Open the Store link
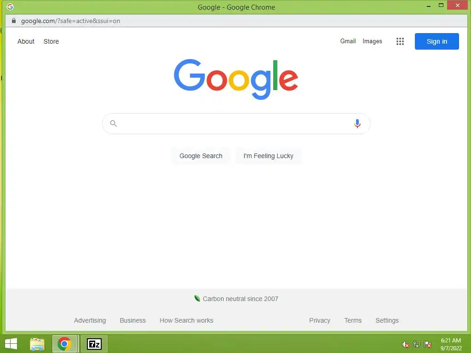The width and height of the screenshot is (471, 353). click(x=51, y=41)
